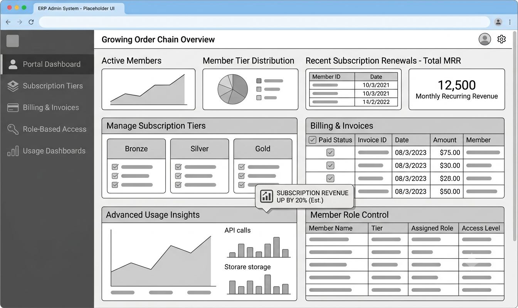Open Role-Based Access in sidebar

[x=47, y=129]
